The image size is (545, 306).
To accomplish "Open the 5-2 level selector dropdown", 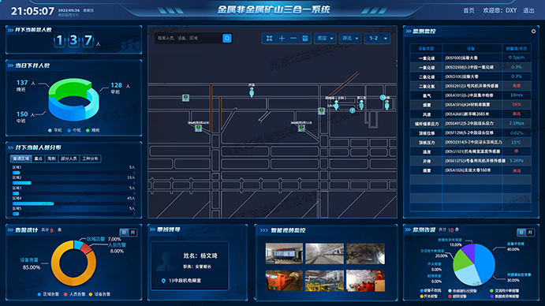I will 378,38.
